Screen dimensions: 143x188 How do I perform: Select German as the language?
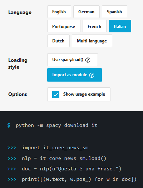[x=87, y=12]
